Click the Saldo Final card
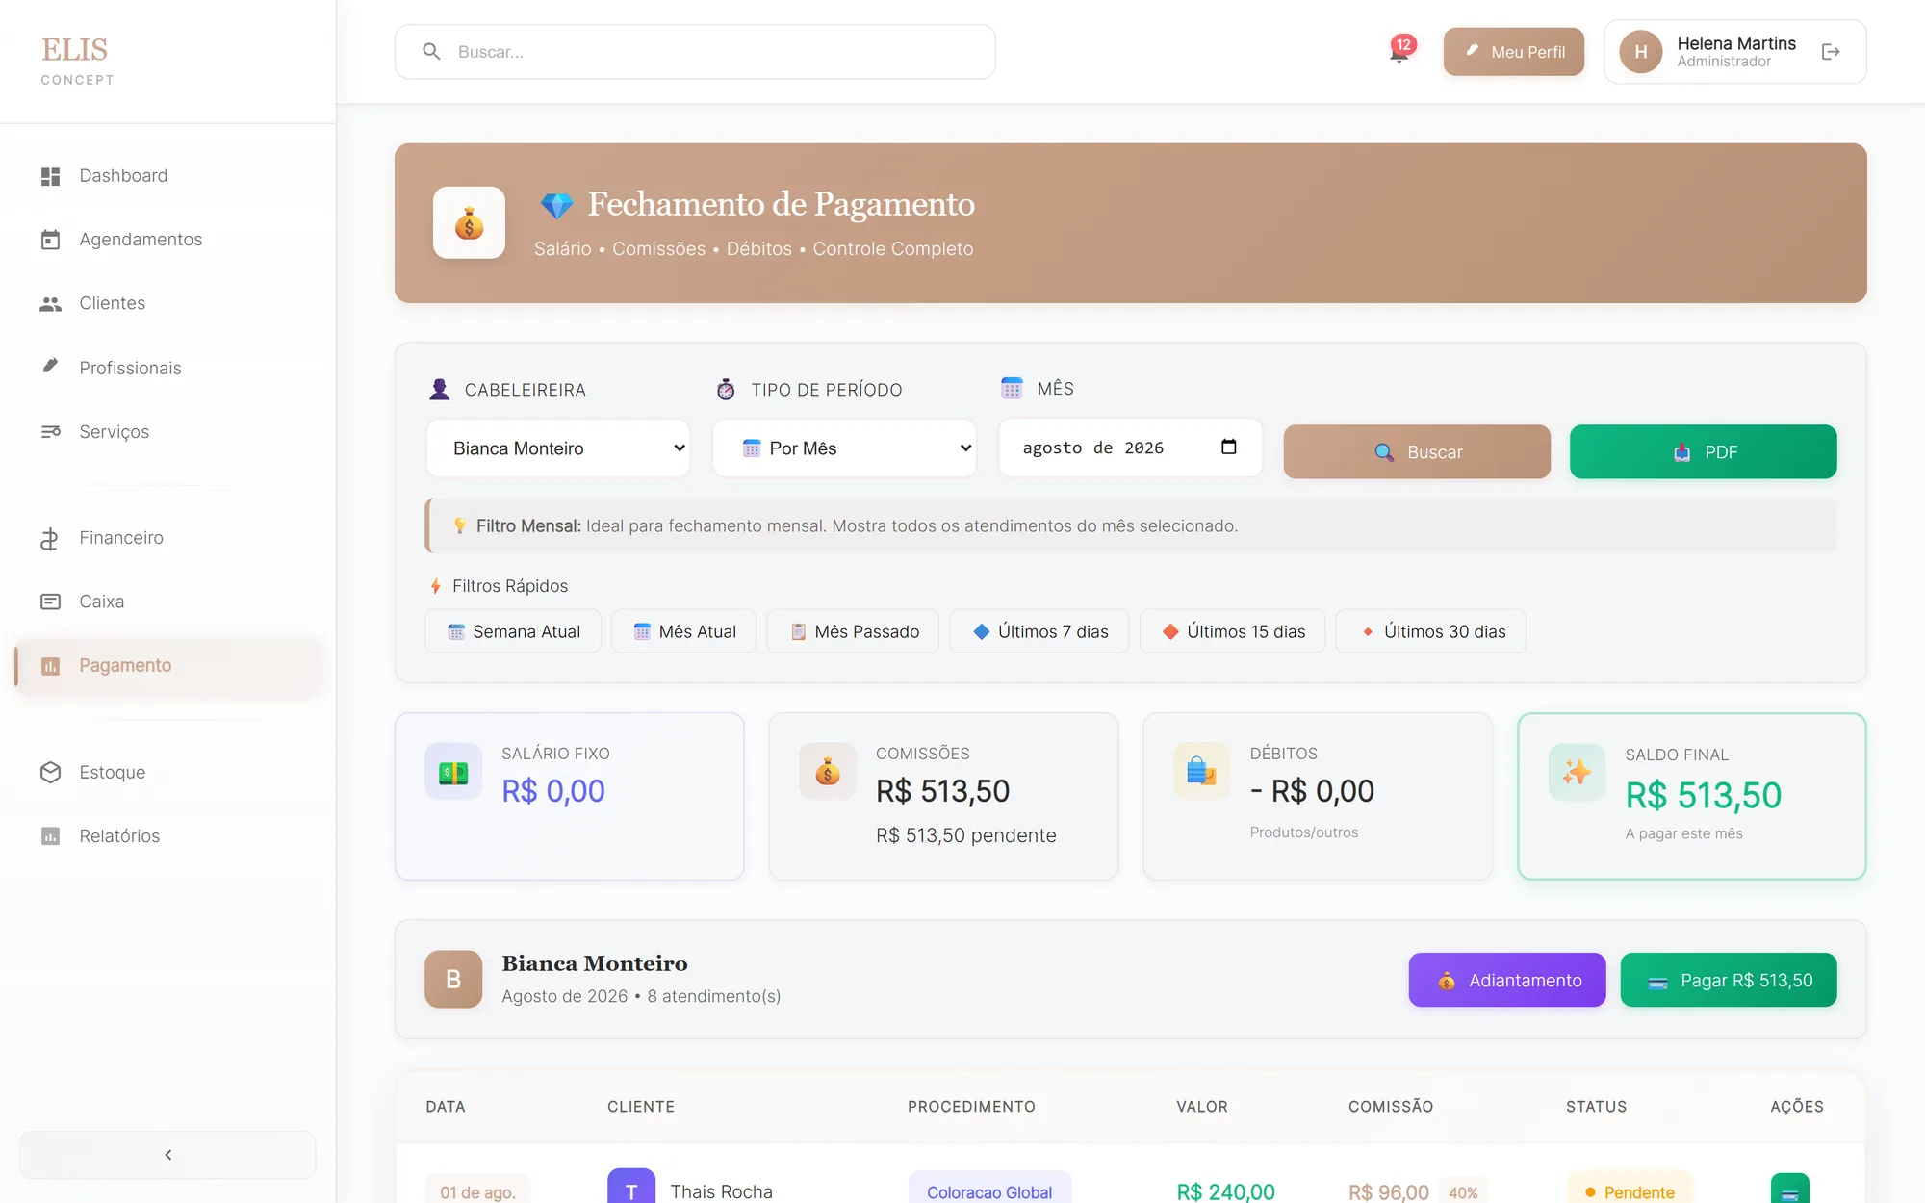1925x1203 pixels. 1692,796
